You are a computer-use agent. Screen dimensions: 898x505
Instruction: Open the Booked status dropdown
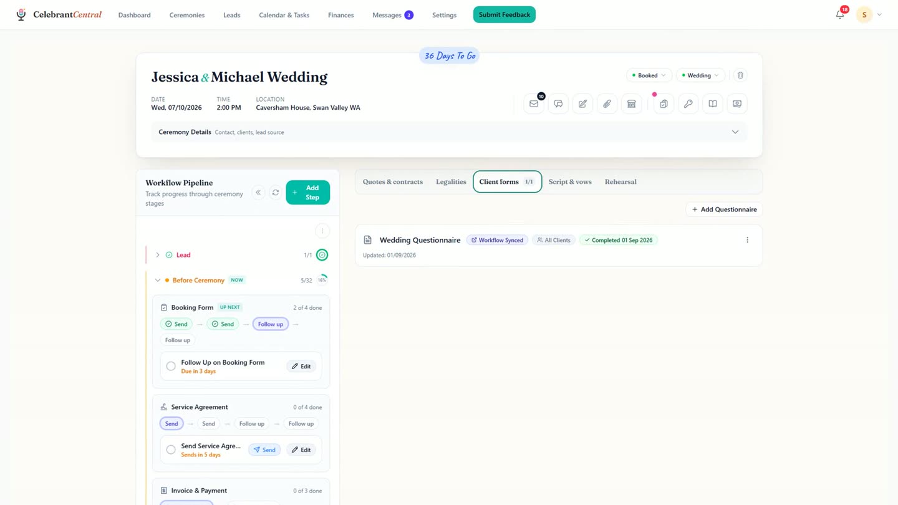click(649, 75)
